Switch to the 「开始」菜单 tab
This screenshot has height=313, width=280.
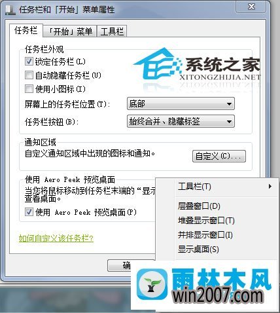coord(70,31)
